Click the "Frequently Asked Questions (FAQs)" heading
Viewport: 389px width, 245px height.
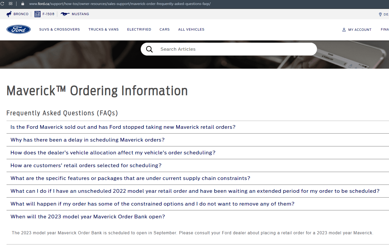pyautogui.click(x=62, y=113)
